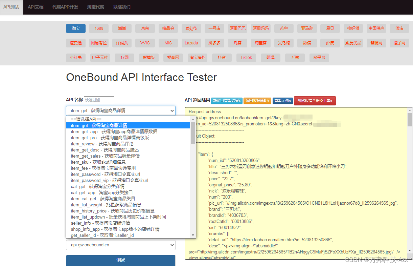
Task: Choose the 小红书 platform
Action: [x=76, y=58]
